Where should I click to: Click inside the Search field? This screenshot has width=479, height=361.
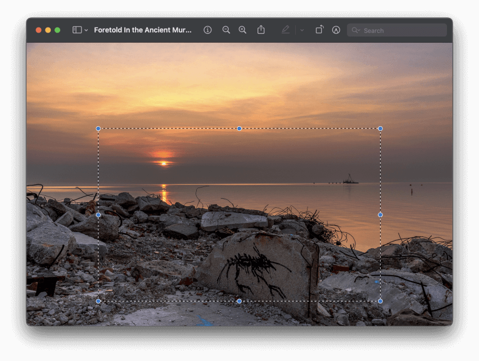[394, 30]
